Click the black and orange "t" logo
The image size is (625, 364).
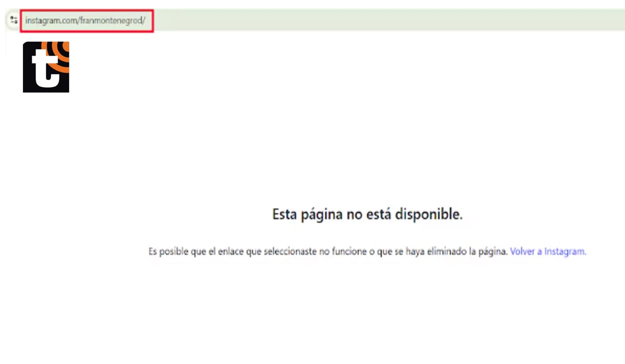(x=46, y=67)
